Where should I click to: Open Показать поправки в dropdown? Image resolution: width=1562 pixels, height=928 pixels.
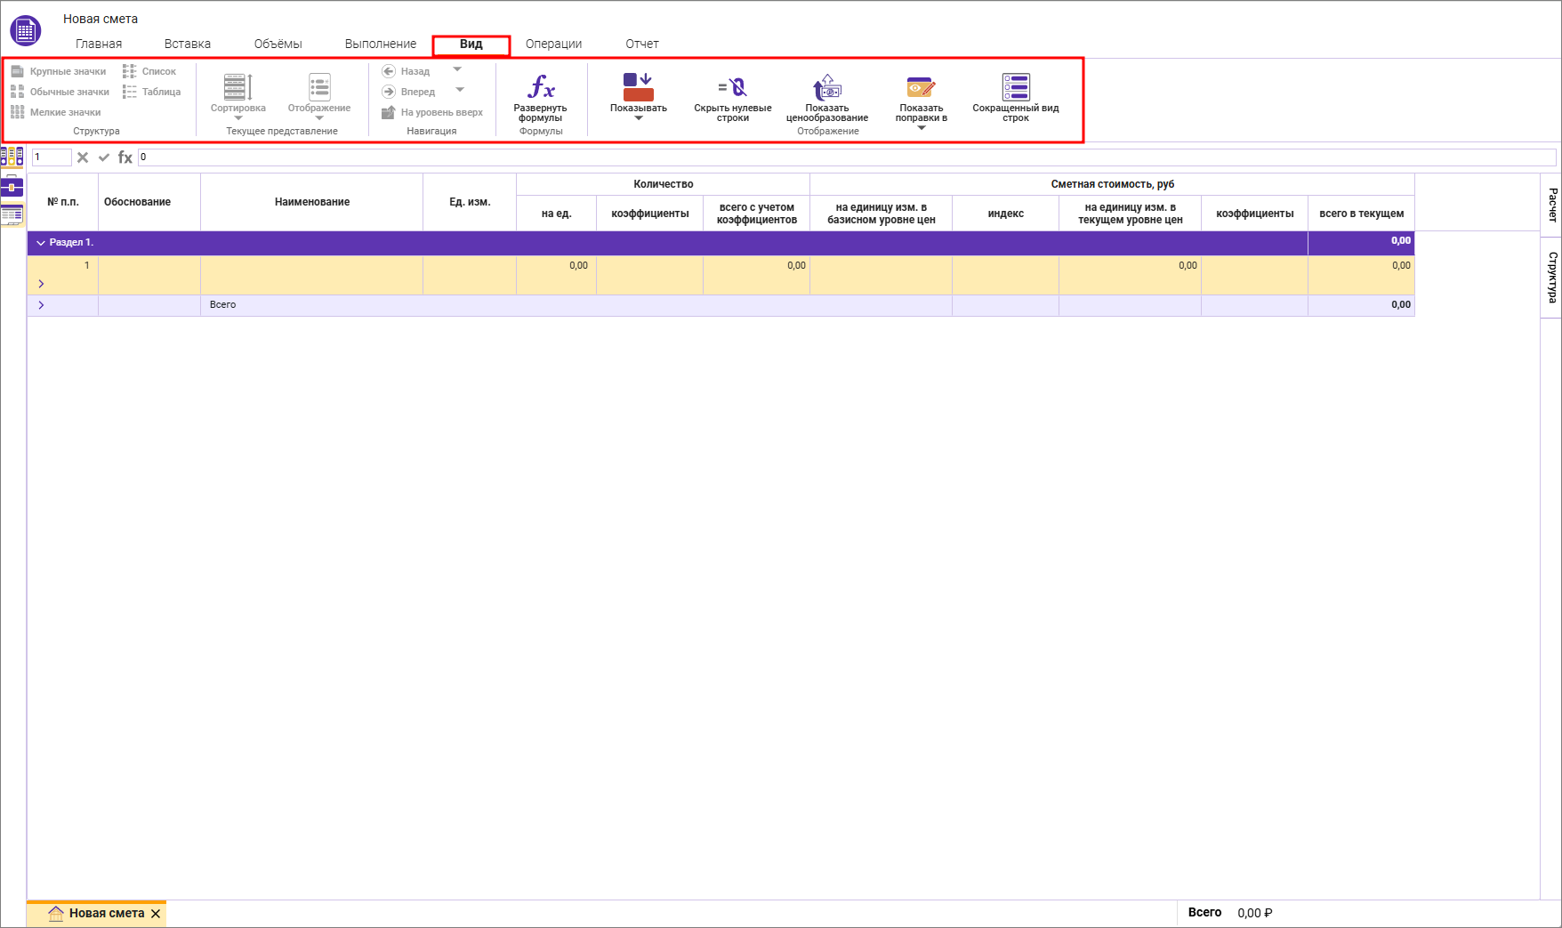921,128
